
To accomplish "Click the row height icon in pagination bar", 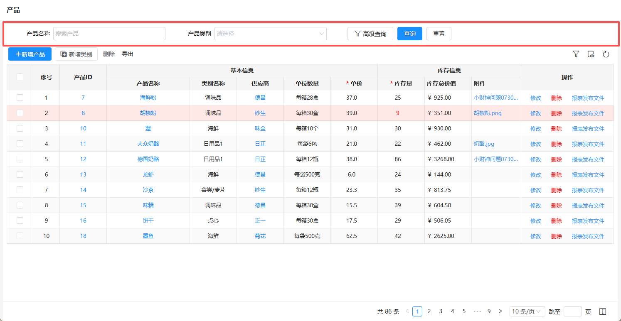I will tap(603, 311).
